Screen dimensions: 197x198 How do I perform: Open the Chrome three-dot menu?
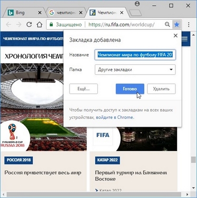click(189, 24)
